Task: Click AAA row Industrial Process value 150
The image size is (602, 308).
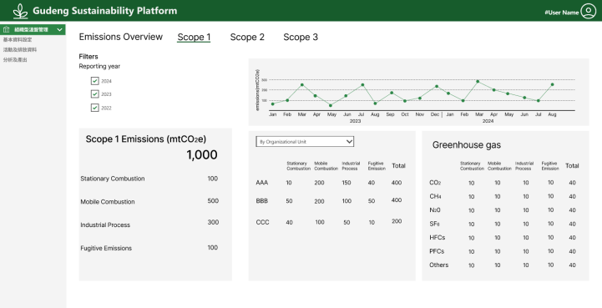Action: click(x=347, y=183)
